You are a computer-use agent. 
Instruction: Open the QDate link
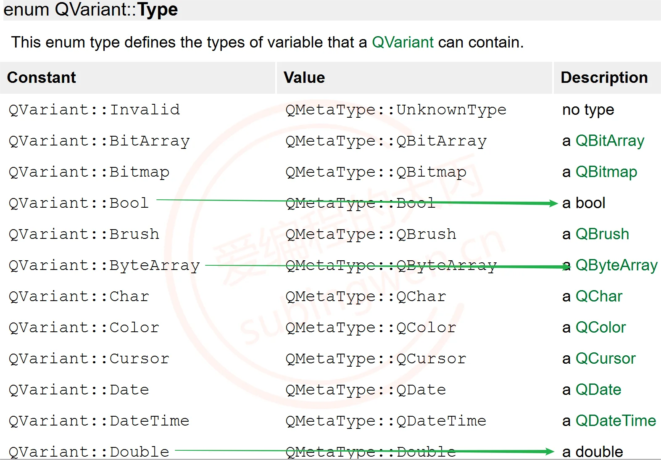click(x=598, y=390)
